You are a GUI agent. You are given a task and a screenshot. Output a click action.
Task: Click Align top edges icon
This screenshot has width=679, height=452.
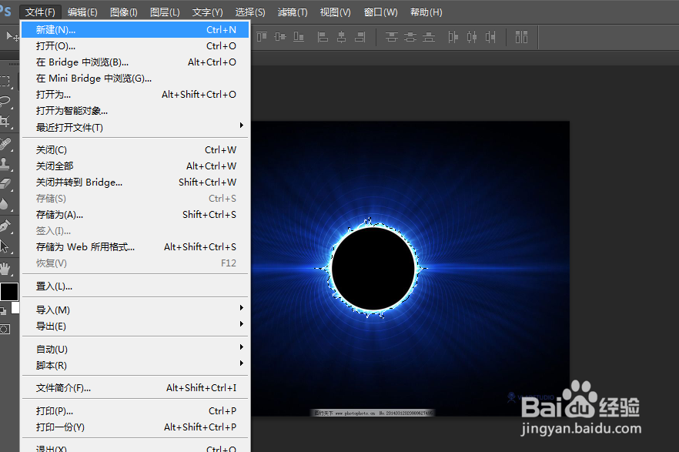pyautogui.click(x=262, y=37)
